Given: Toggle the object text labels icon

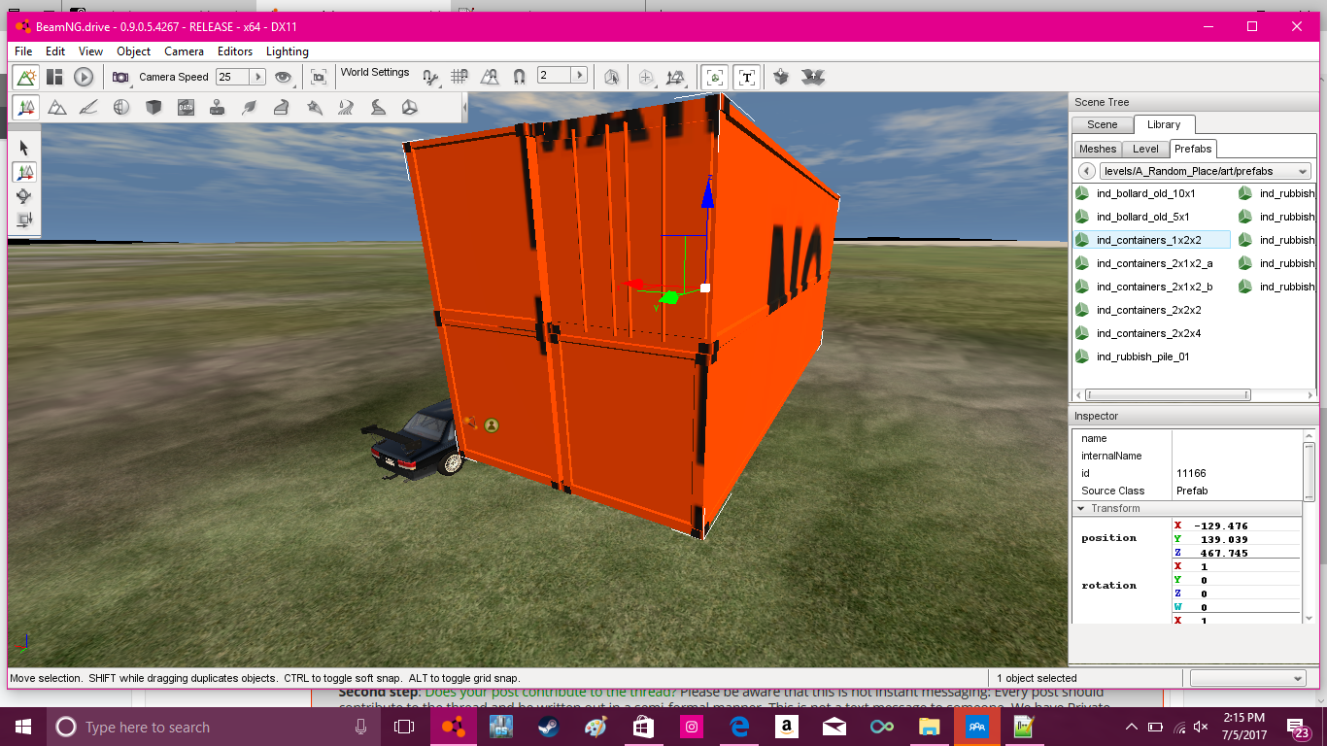Looking at the screenshot, I should [746, 77].
